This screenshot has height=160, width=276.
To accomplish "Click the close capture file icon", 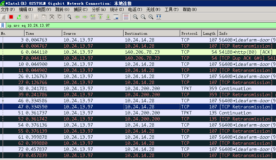I will tap(52, 17).
